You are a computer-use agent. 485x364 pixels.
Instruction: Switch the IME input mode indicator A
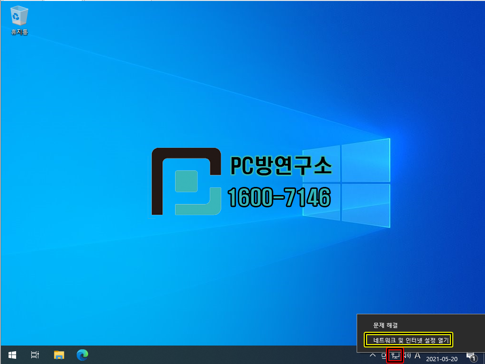[418, 355]
